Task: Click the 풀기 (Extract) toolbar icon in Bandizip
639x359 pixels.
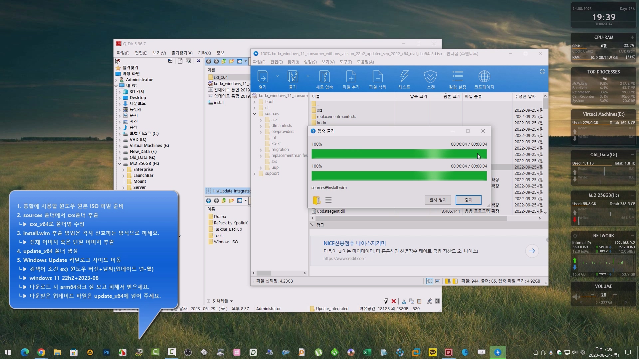Action: (x=293, y=80)
